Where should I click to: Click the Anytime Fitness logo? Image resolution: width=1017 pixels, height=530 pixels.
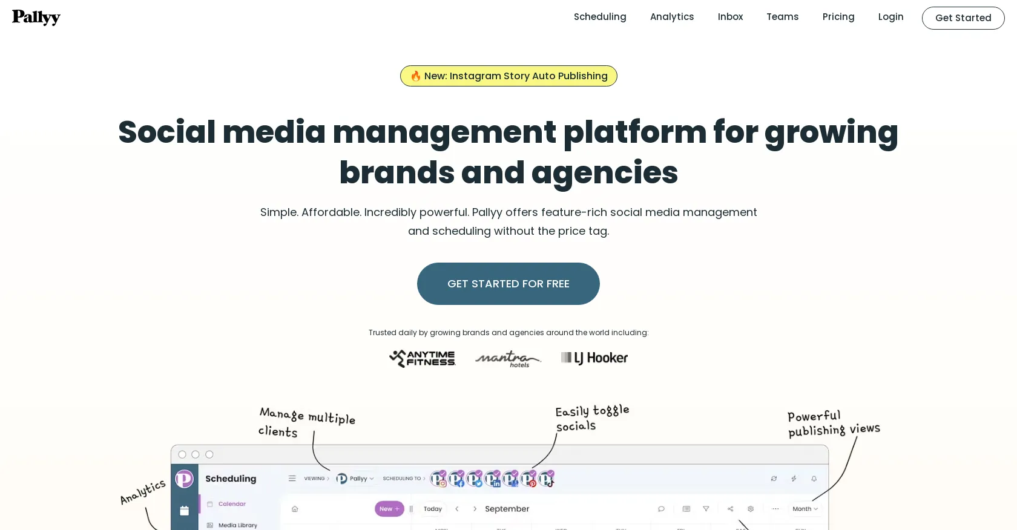[423, 358]
